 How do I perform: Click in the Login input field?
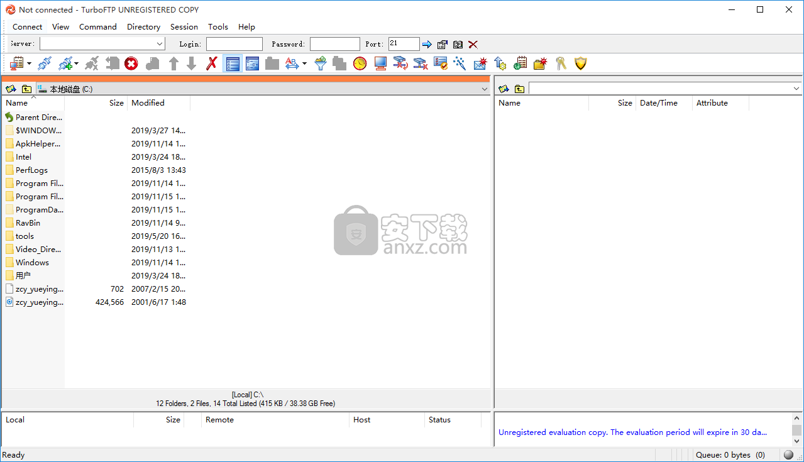point(234,44)
